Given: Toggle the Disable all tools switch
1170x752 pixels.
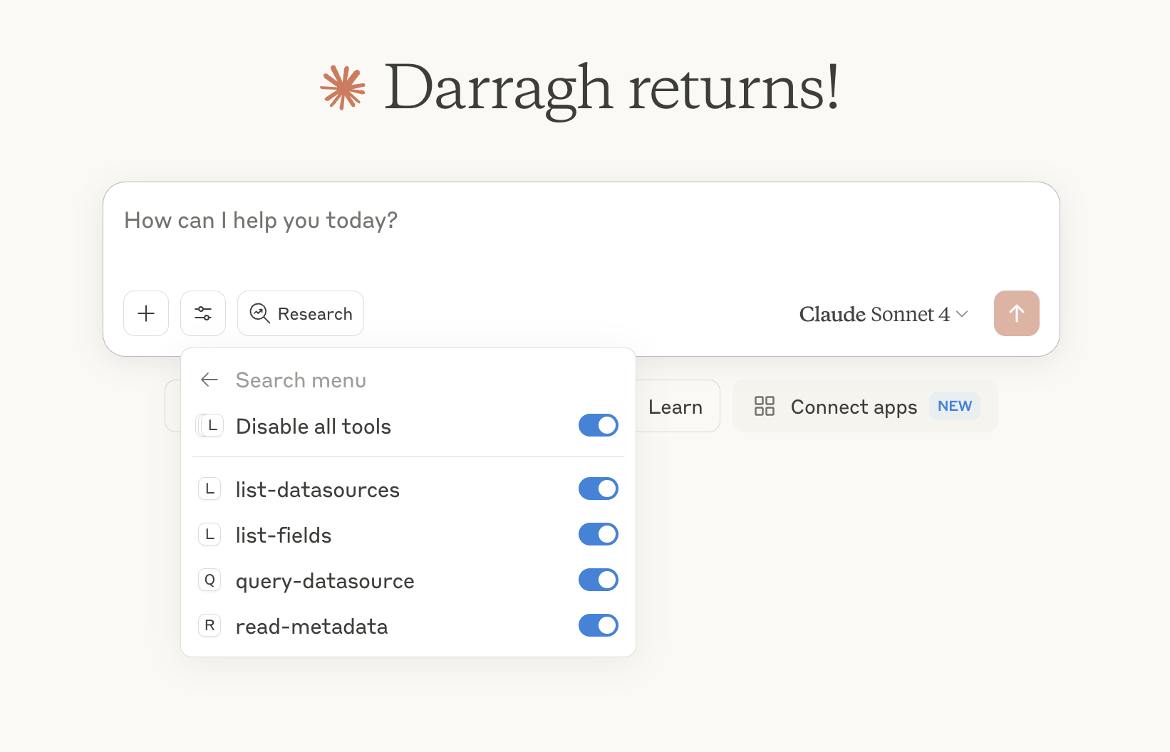Looking at the screenshot, I should click(x=598, y=426).
